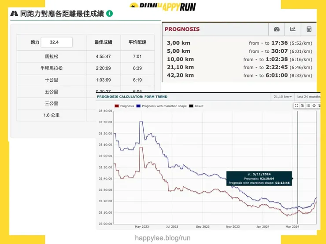Image resolution: width=326 pixels, height=244 pixels.
Task: Click the save image chart icon
Action: (x=302, y=106)
